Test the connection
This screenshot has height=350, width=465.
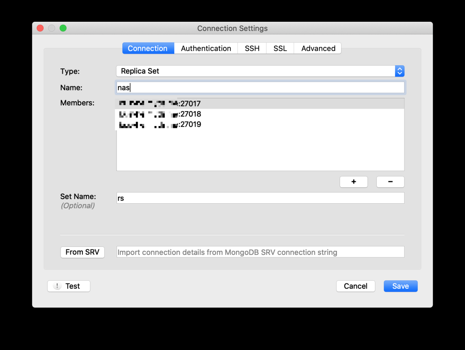pyautogui.click(x=69, y=286)
